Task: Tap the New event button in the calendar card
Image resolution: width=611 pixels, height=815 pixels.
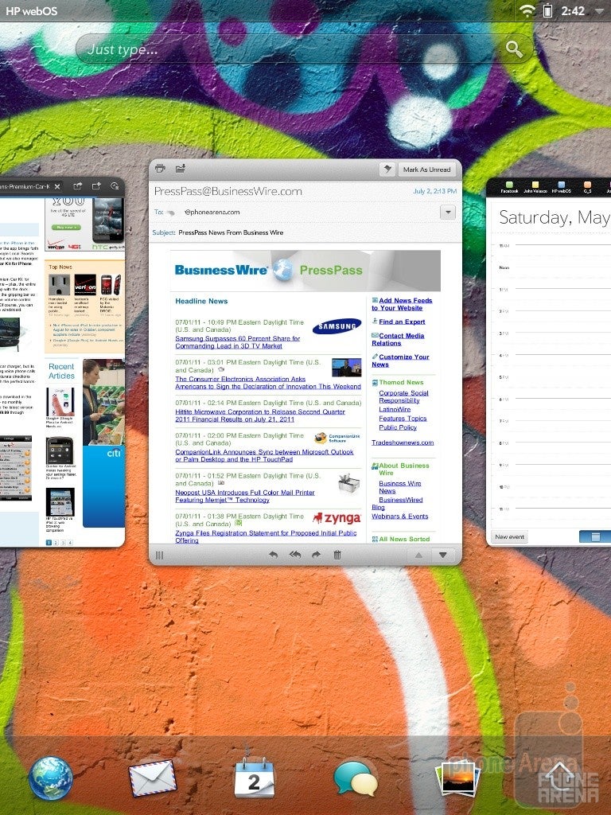Action: click(510, 537)
